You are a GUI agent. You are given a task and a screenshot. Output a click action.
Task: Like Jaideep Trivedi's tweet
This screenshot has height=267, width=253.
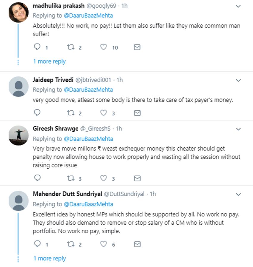103,113
